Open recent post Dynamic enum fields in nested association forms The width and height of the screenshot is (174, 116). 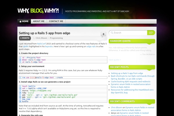pyautogui.click(x=130, y=86)
